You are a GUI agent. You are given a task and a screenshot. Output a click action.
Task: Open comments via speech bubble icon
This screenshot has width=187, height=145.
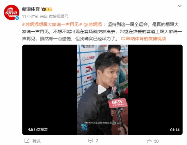point(90,141)
